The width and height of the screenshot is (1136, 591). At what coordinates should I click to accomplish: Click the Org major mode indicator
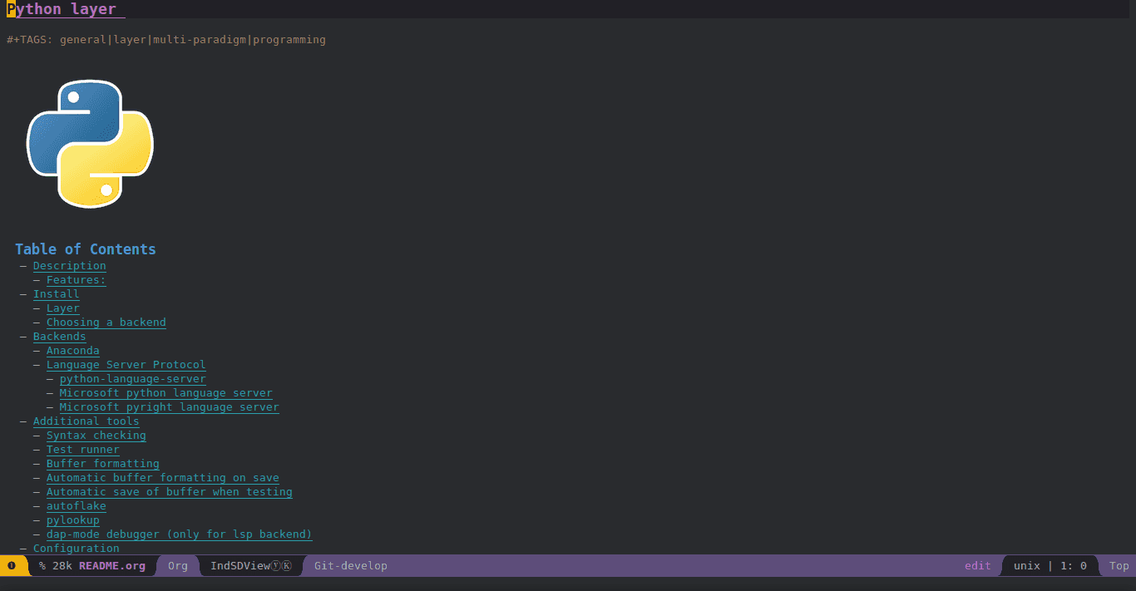pyautogui.click(x=178, y=566)
